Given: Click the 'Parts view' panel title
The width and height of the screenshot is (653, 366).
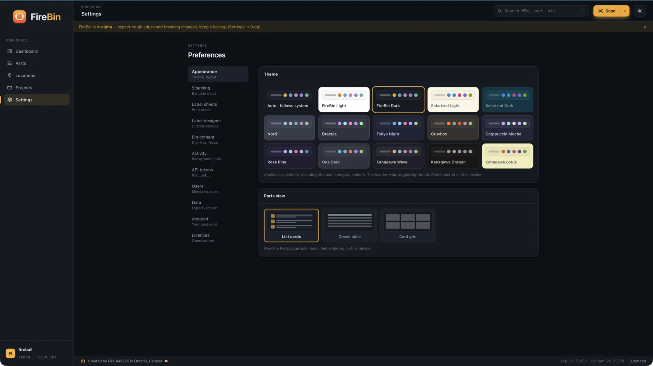Looking at the screenshot, I should 274,196.
